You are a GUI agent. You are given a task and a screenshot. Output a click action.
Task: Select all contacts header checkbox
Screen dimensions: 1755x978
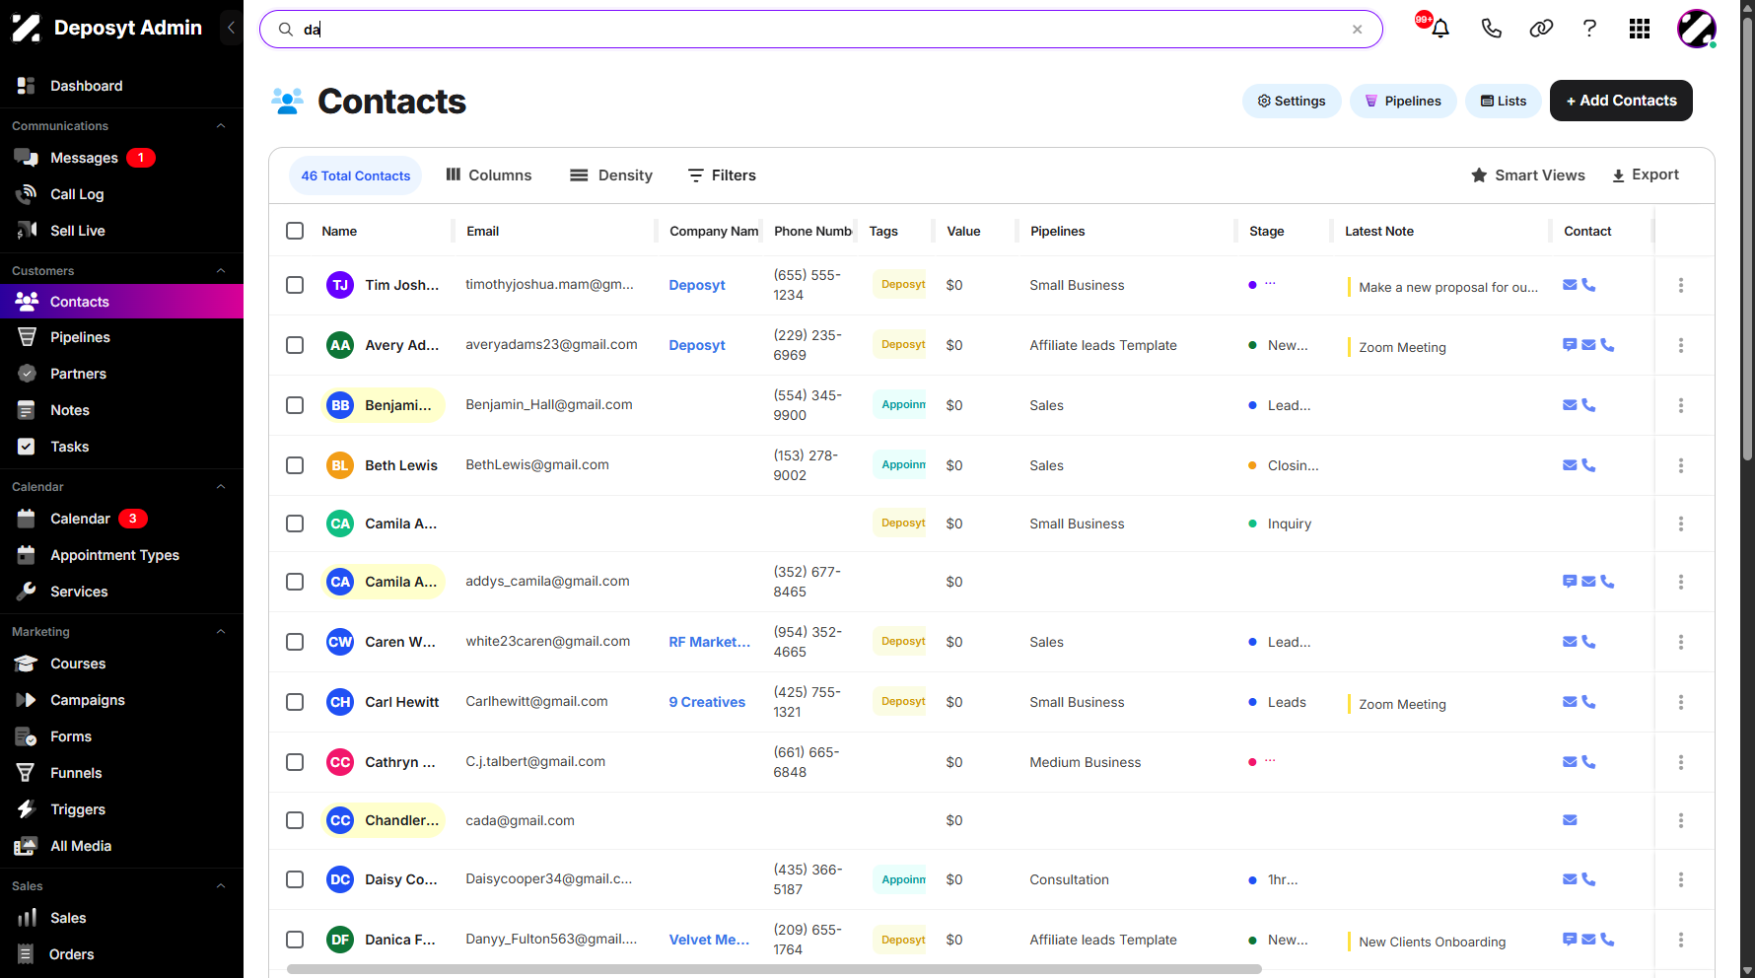pyautogui.click(x=295, y=231)
